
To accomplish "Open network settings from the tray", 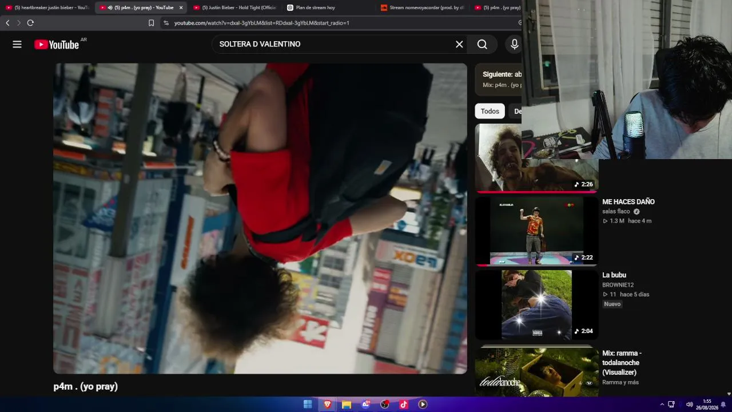I will pyautogui.click(x=672, y=405).
